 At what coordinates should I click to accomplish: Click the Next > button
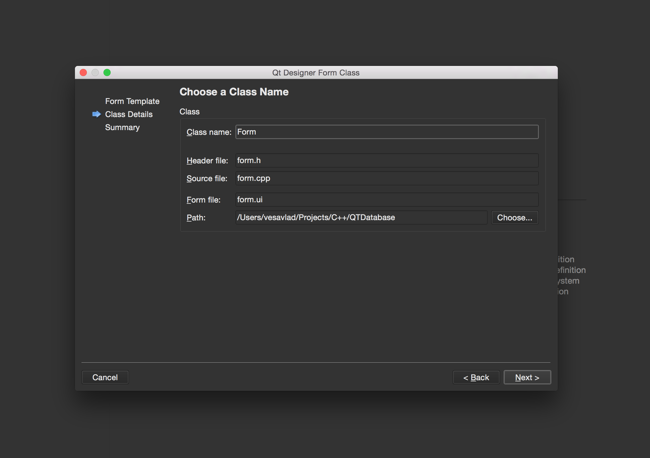(527, 377)
